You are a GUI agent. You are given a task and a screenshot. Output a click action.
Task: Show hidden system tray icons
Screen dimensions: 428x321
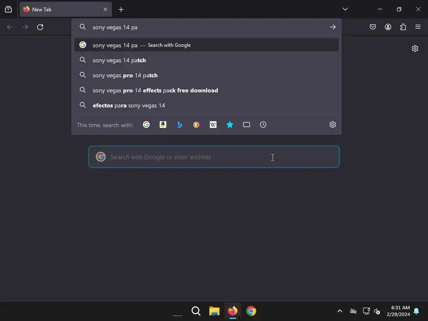pyautogui.click(x=340, y=311)
